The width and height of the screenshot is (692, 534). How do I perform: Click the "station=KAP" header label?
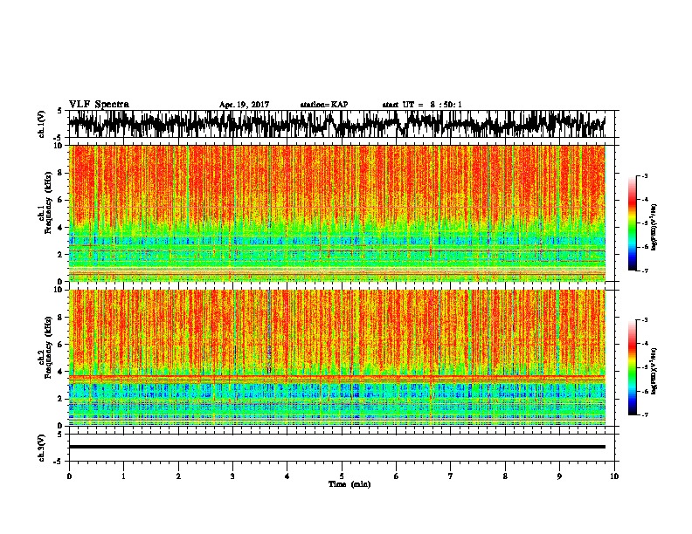tap(324, 105)
